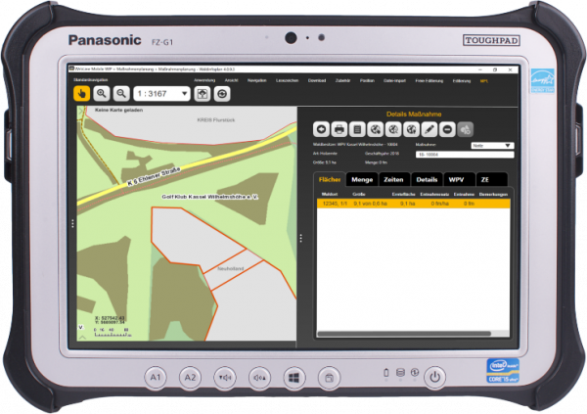The image size is (587, 414).
Task: Click the document list icon
Action: pos(357,129)
